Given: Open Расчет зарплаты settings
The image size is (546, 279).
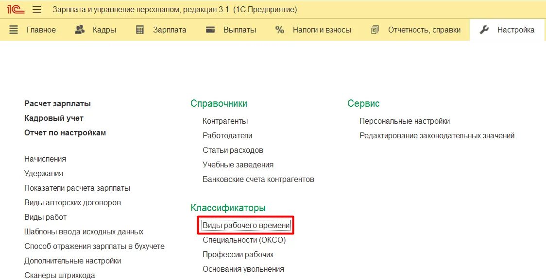Looking at the screenshot, I should pos(57,104).
